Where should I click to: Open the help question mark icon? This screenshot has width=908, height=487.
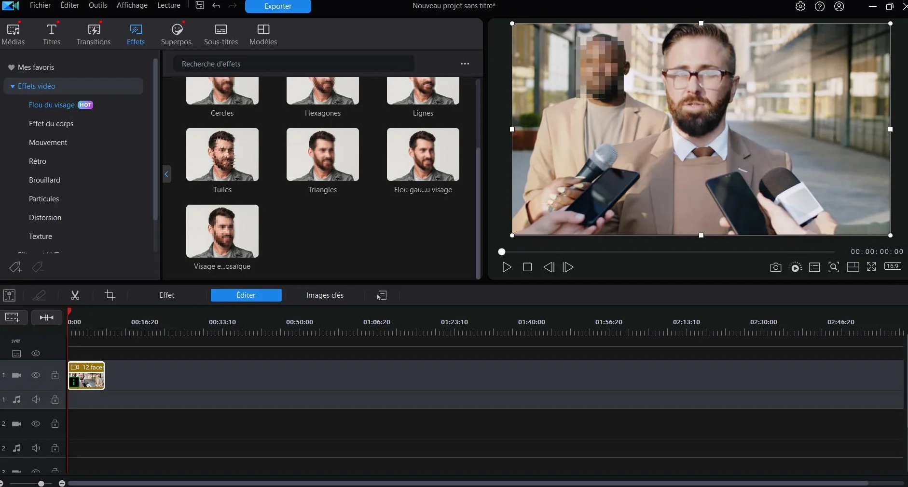[820, 6]
